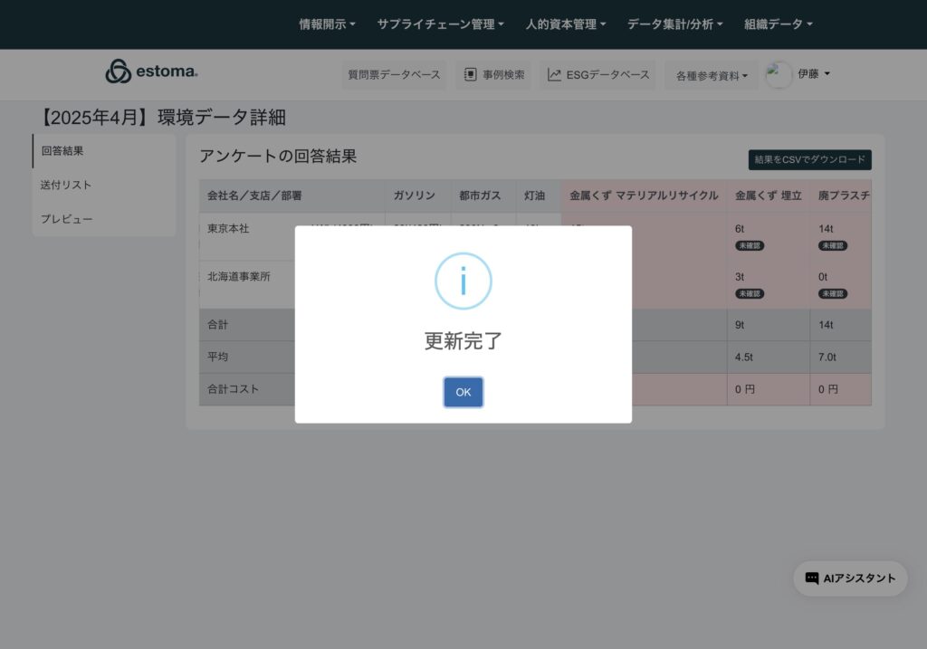Select the 回答結果 sidebar tab
This screenshot has width=927, height=649.
coord(63,151)
